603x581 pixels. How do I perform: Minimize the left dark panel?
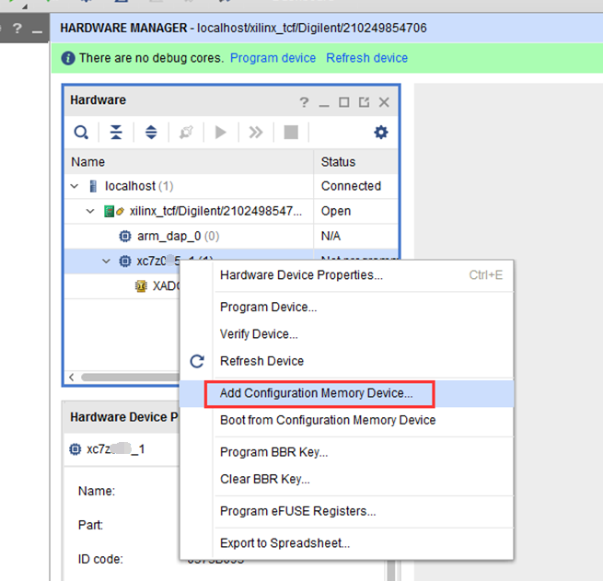tap(38, 31)
